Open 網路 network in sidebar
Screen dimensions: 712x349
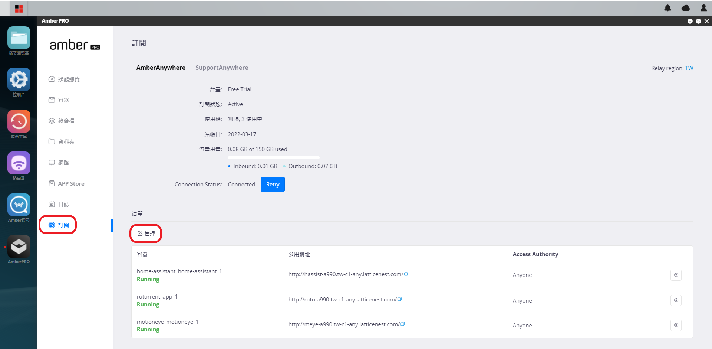(59, 163)
